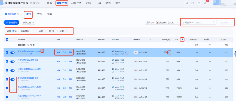Open the 账户 top menu

coord(118,3)
